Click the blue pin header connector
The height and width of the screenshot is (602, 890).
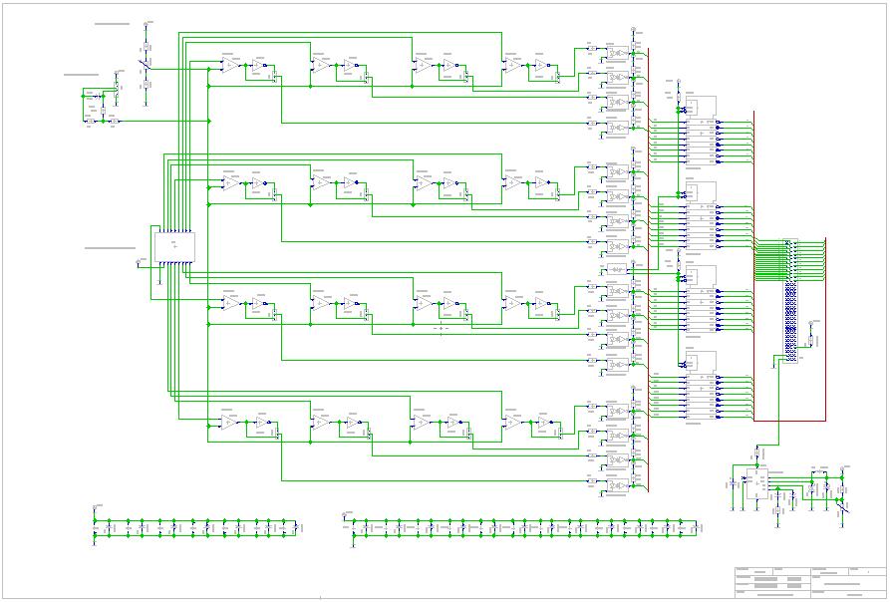(x=790, y=300)
